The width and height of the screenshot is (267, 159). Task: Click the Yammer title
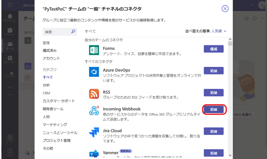[x=111, y=153]
